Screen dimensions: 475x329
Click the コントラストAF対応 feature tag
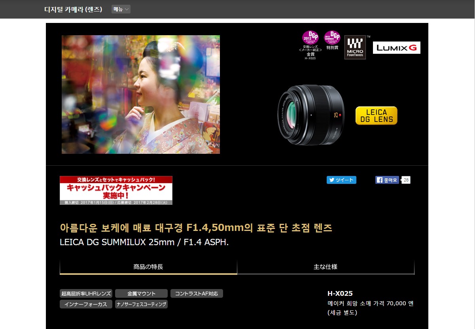(197, 293)
